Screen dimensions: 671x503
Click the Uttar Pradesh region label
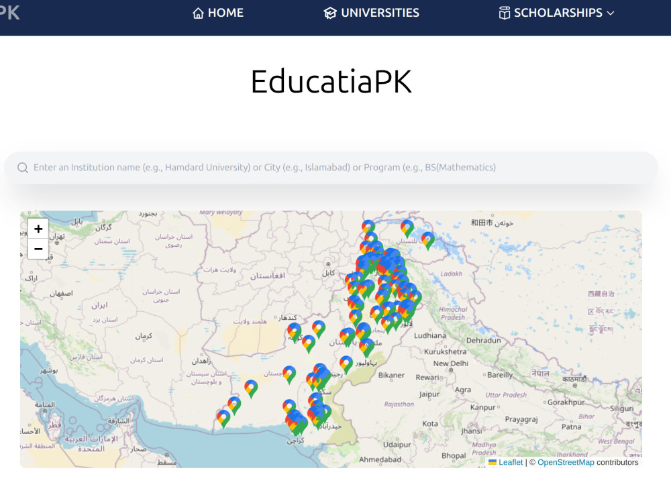[506, 395]
